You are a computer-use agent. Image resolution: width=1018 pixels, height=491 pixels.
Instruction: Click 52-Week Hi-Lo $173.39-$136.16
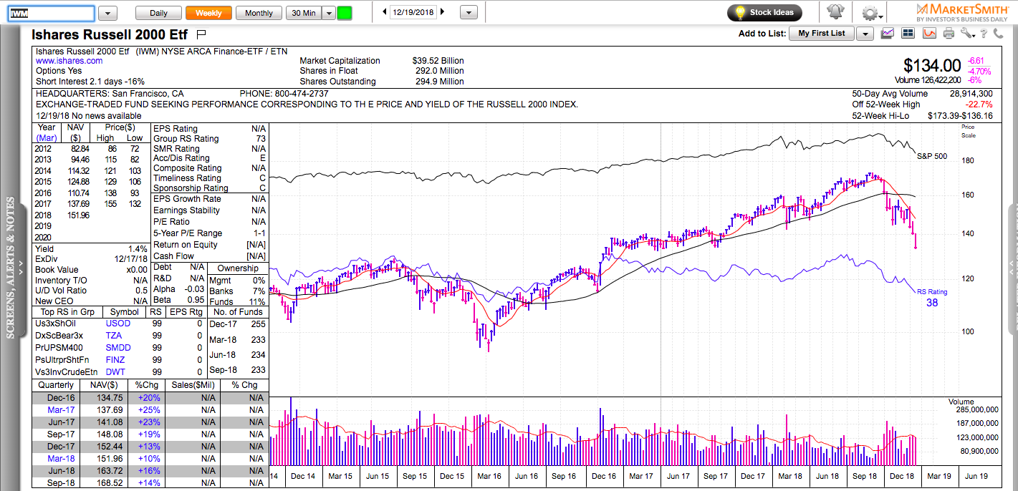point(922,116)
